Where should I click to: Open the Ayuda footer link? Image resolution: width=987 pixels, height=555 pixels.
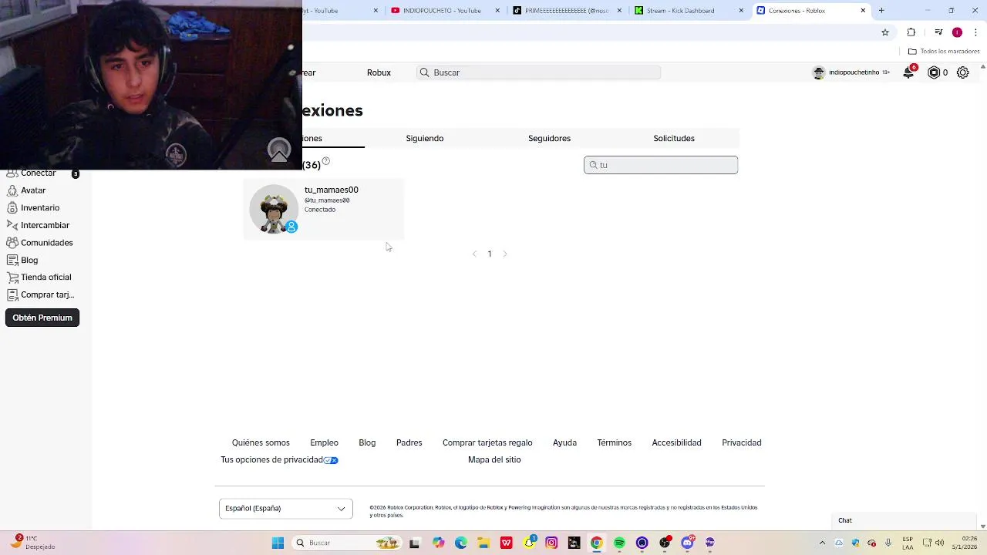564,443
